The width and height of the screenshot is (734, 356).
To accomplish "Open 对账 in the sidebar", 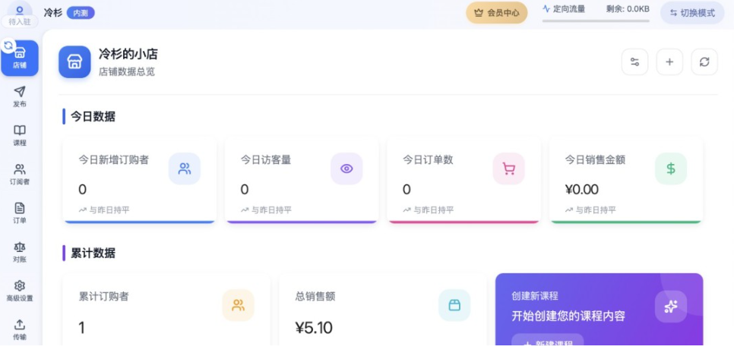I will click(20, 252).
